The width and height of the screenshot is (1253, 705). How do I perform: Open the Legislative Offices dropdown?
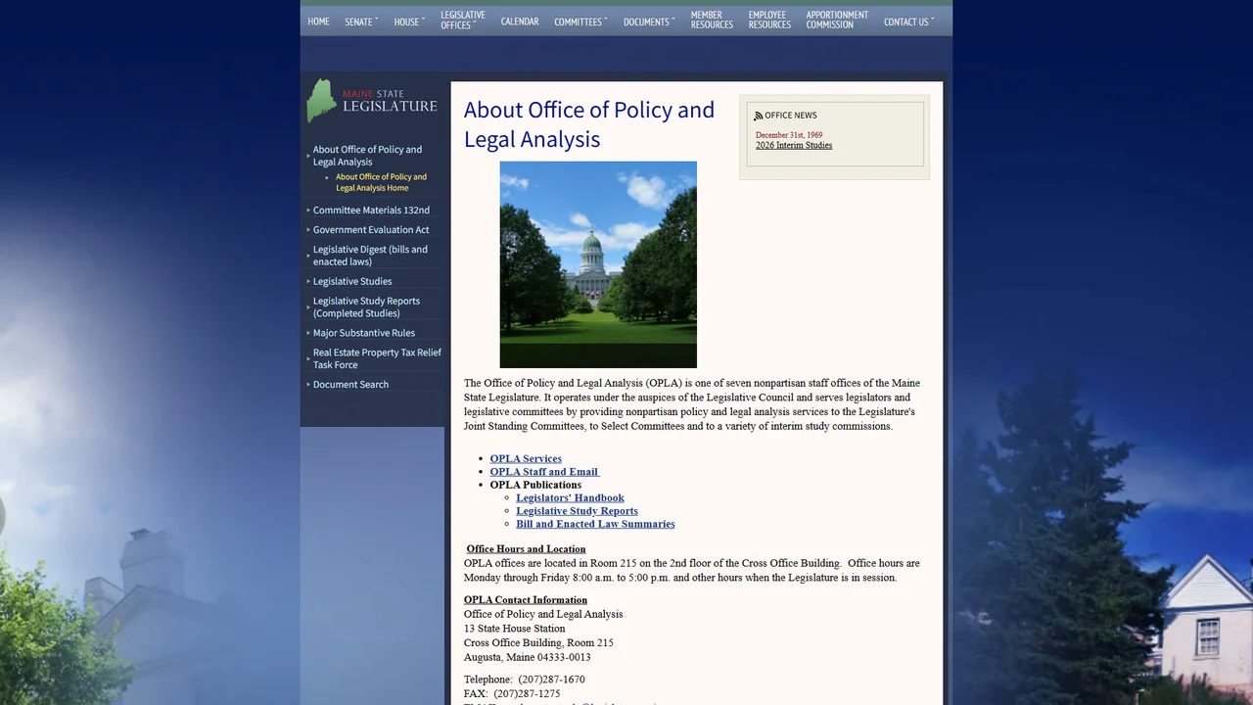coord(463,20)
